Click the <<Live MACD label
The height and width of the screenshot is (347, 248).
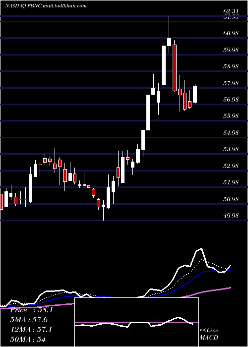tap(209, 334)
